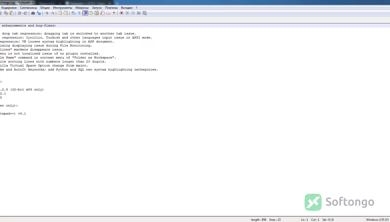Click 'Sel : 0 | 0' in status bar
Image resolution: width=390 pixels, height=222 pixels.
(328, 220)
